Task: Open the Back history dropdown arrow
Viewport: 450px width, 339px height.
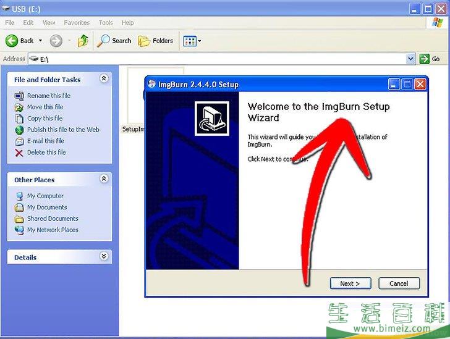Action: pyautogui.click(x=40, y=41)
